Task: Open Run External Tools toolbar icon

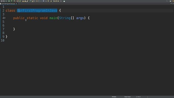Action: (14, 1)
